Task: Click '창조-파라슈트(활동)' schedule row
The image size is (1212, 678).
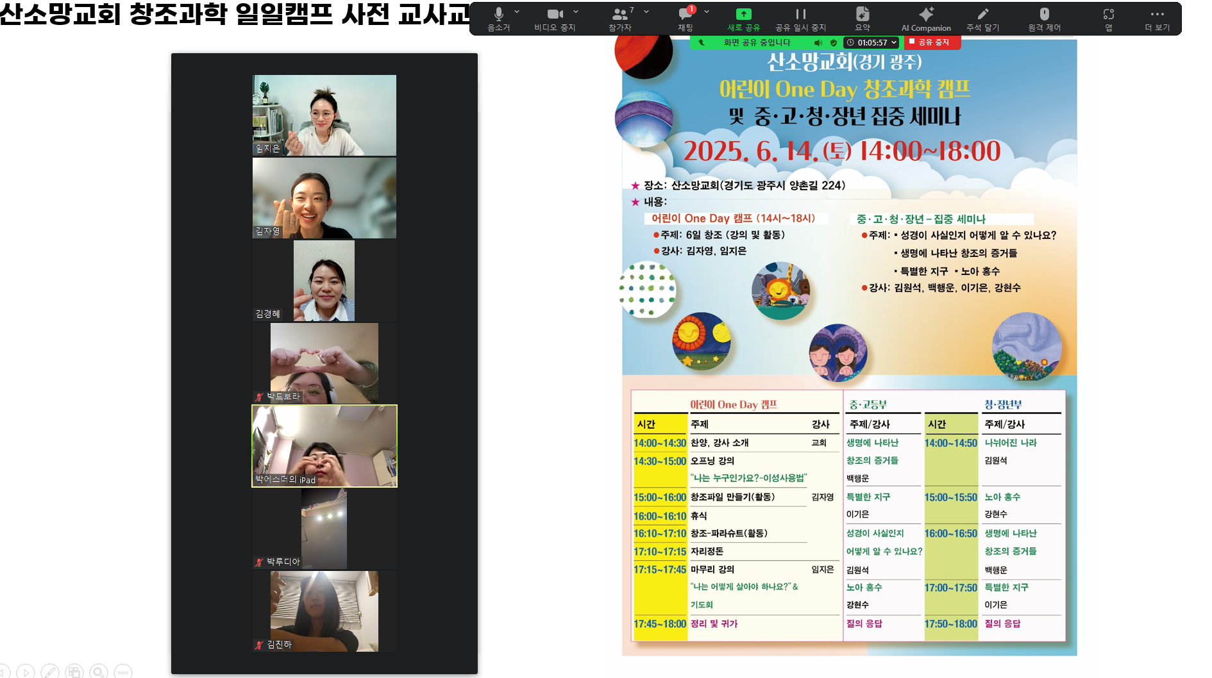Action: (x=728, y=533)
